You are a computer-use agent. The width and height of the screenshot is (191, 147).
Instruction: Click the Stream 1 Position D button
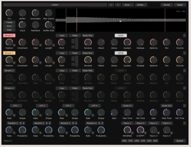point(14,45)
